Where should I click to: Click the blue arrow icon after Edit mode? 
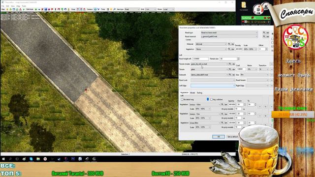tap(39, 9)
